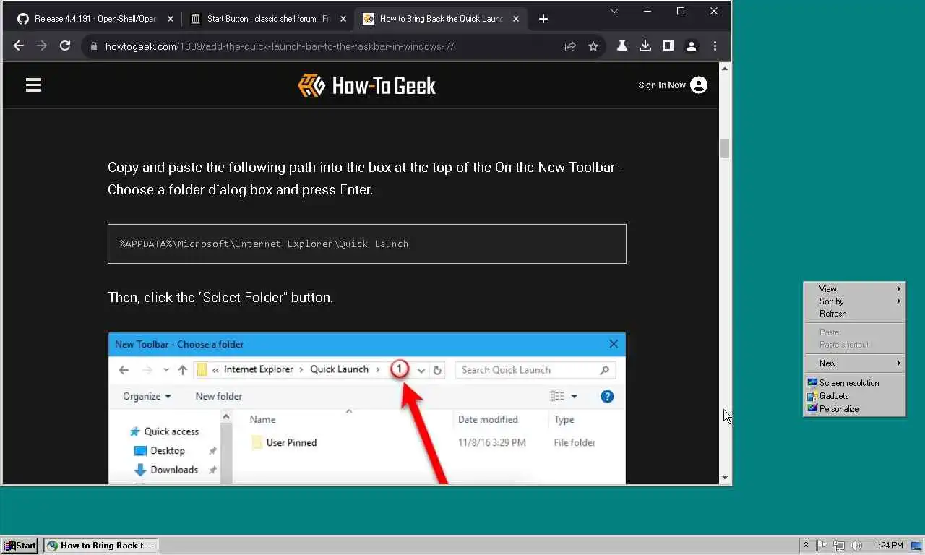Choose Refresh in the desktop context menu

point(854,314)
